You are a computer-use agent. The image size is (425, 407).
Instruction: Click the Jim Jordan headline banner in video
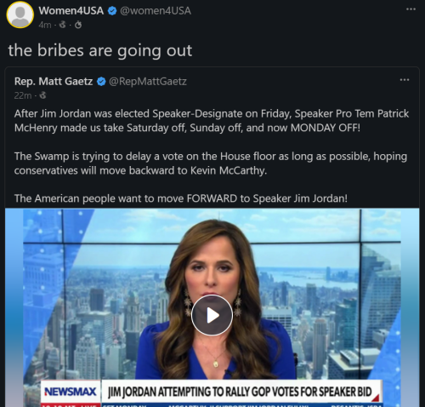click(240, 392)
